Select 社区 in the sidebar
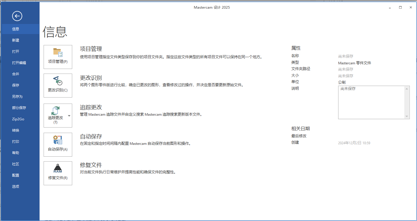The height and width of the screenshot is (221, 417). tap(21, 164)
